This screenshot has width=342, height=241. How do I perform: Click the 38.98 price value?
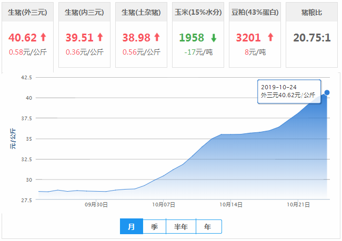(136, 38)
